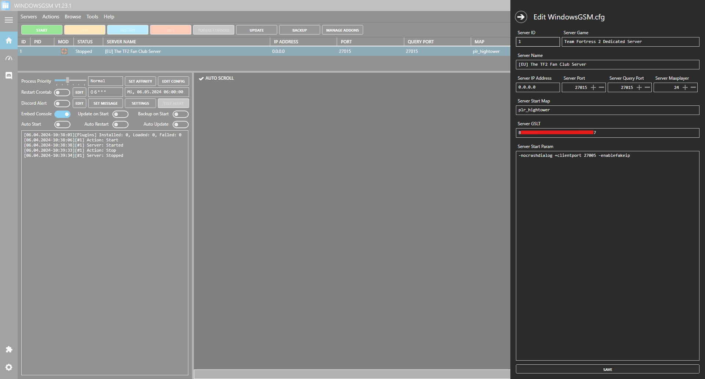The image size is (705, 379).
Task: Go to the Home page icon
Action: [x=9, y=40]
